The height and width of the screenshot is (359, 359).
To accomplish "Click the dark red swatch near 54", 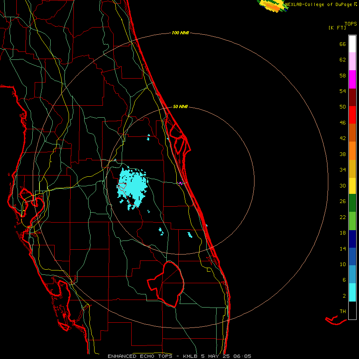I will (x=352, y=97).
